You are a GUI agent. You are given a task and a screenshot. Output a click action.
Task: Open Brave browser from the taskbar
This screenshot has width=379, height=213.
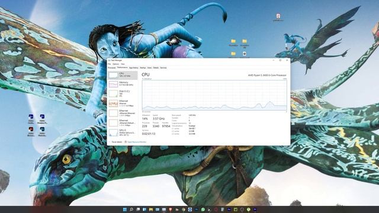point(171,209)
